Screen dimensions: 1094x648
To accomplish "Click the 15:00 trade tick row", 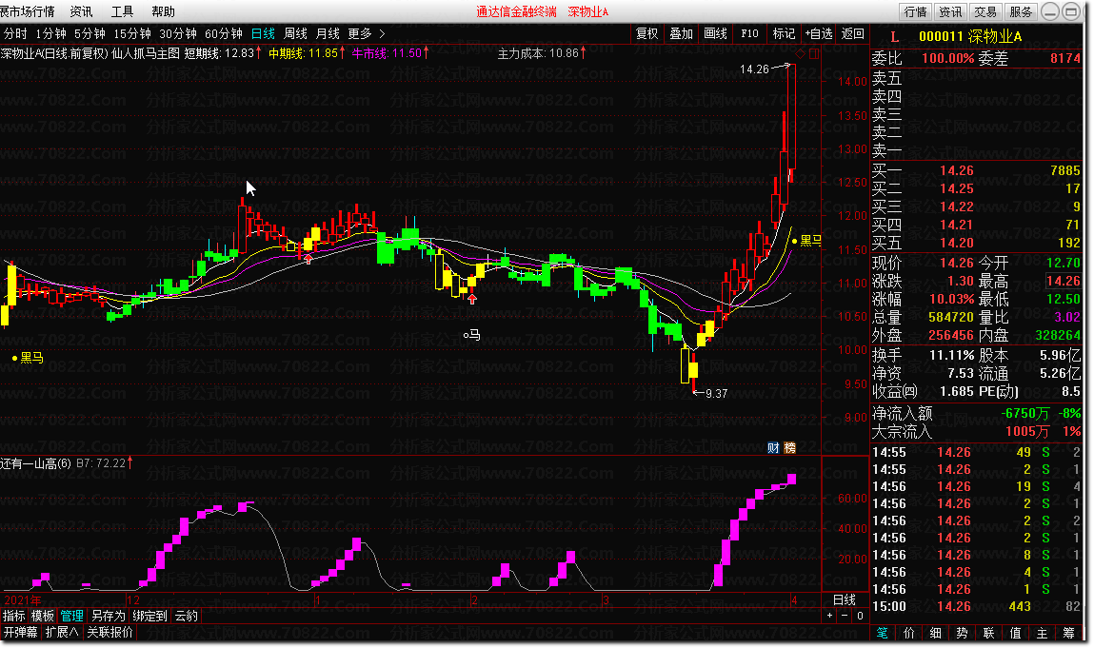I will click(x=976, y=607).
